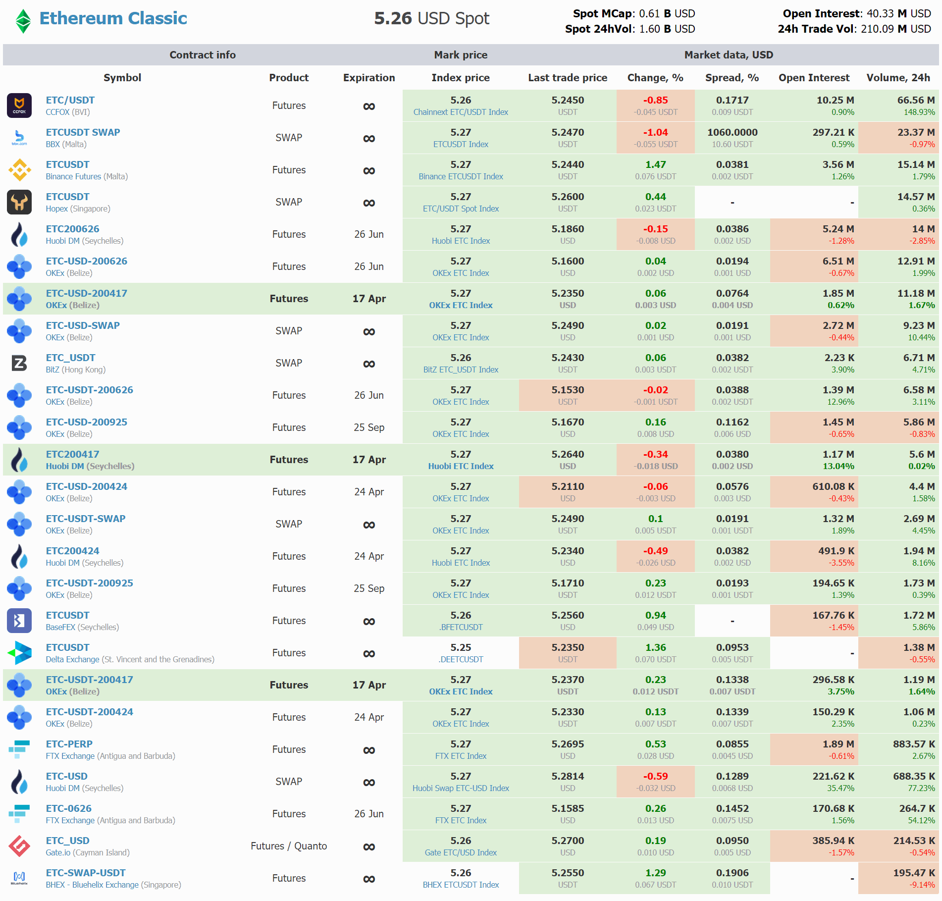
Task: Click the OKEx icon for ETC-USD-200424
Action: pos(19,492)
